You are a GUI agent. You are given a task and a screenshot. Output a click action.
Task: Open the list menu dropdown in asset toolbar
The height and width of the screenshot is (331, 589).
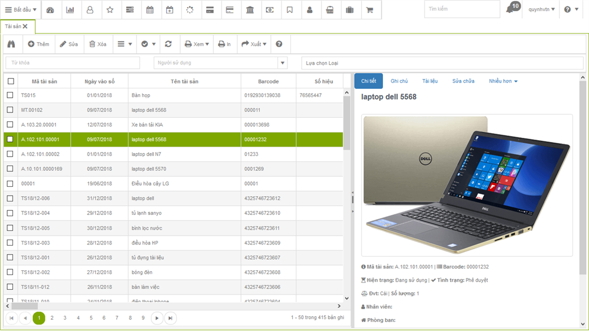coord(125,44)
